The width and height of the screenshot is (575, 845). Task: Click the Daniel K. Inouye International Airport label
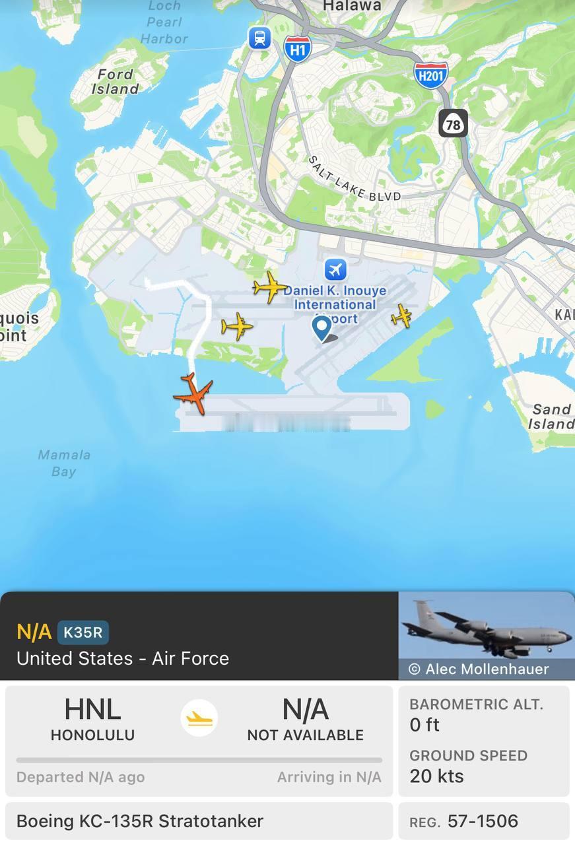click(335, 304)
